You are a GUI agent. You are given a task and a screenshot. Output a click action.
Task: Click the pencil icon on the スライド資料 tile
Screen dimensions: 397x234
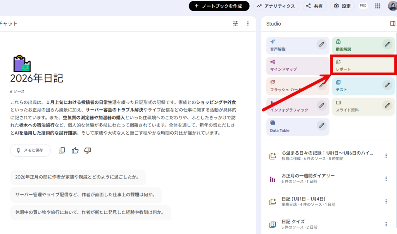point(387,105)
